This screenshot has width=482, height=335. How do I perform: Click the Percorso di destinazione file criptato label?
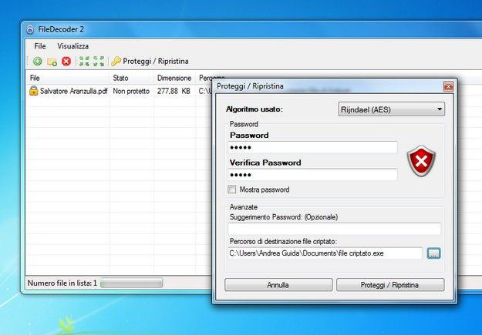(283, 241)
